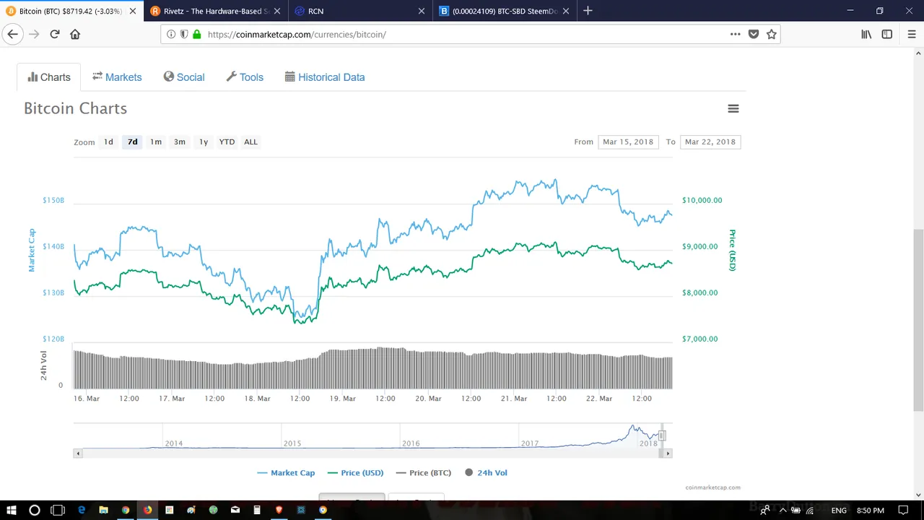Screen dimensions: 924x520
Task: Click the navigator right scroll arrow
Action: tap(668, 453)
